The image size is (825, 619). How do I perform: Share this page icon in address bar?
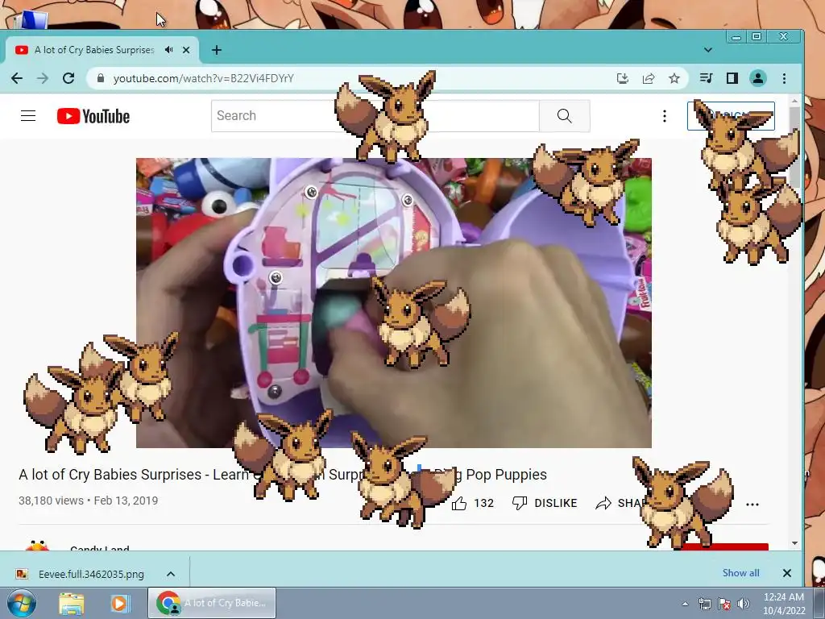[x=649, y=78]
